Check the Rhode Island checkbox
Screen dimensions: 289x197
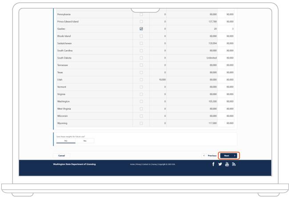[141, 36]
